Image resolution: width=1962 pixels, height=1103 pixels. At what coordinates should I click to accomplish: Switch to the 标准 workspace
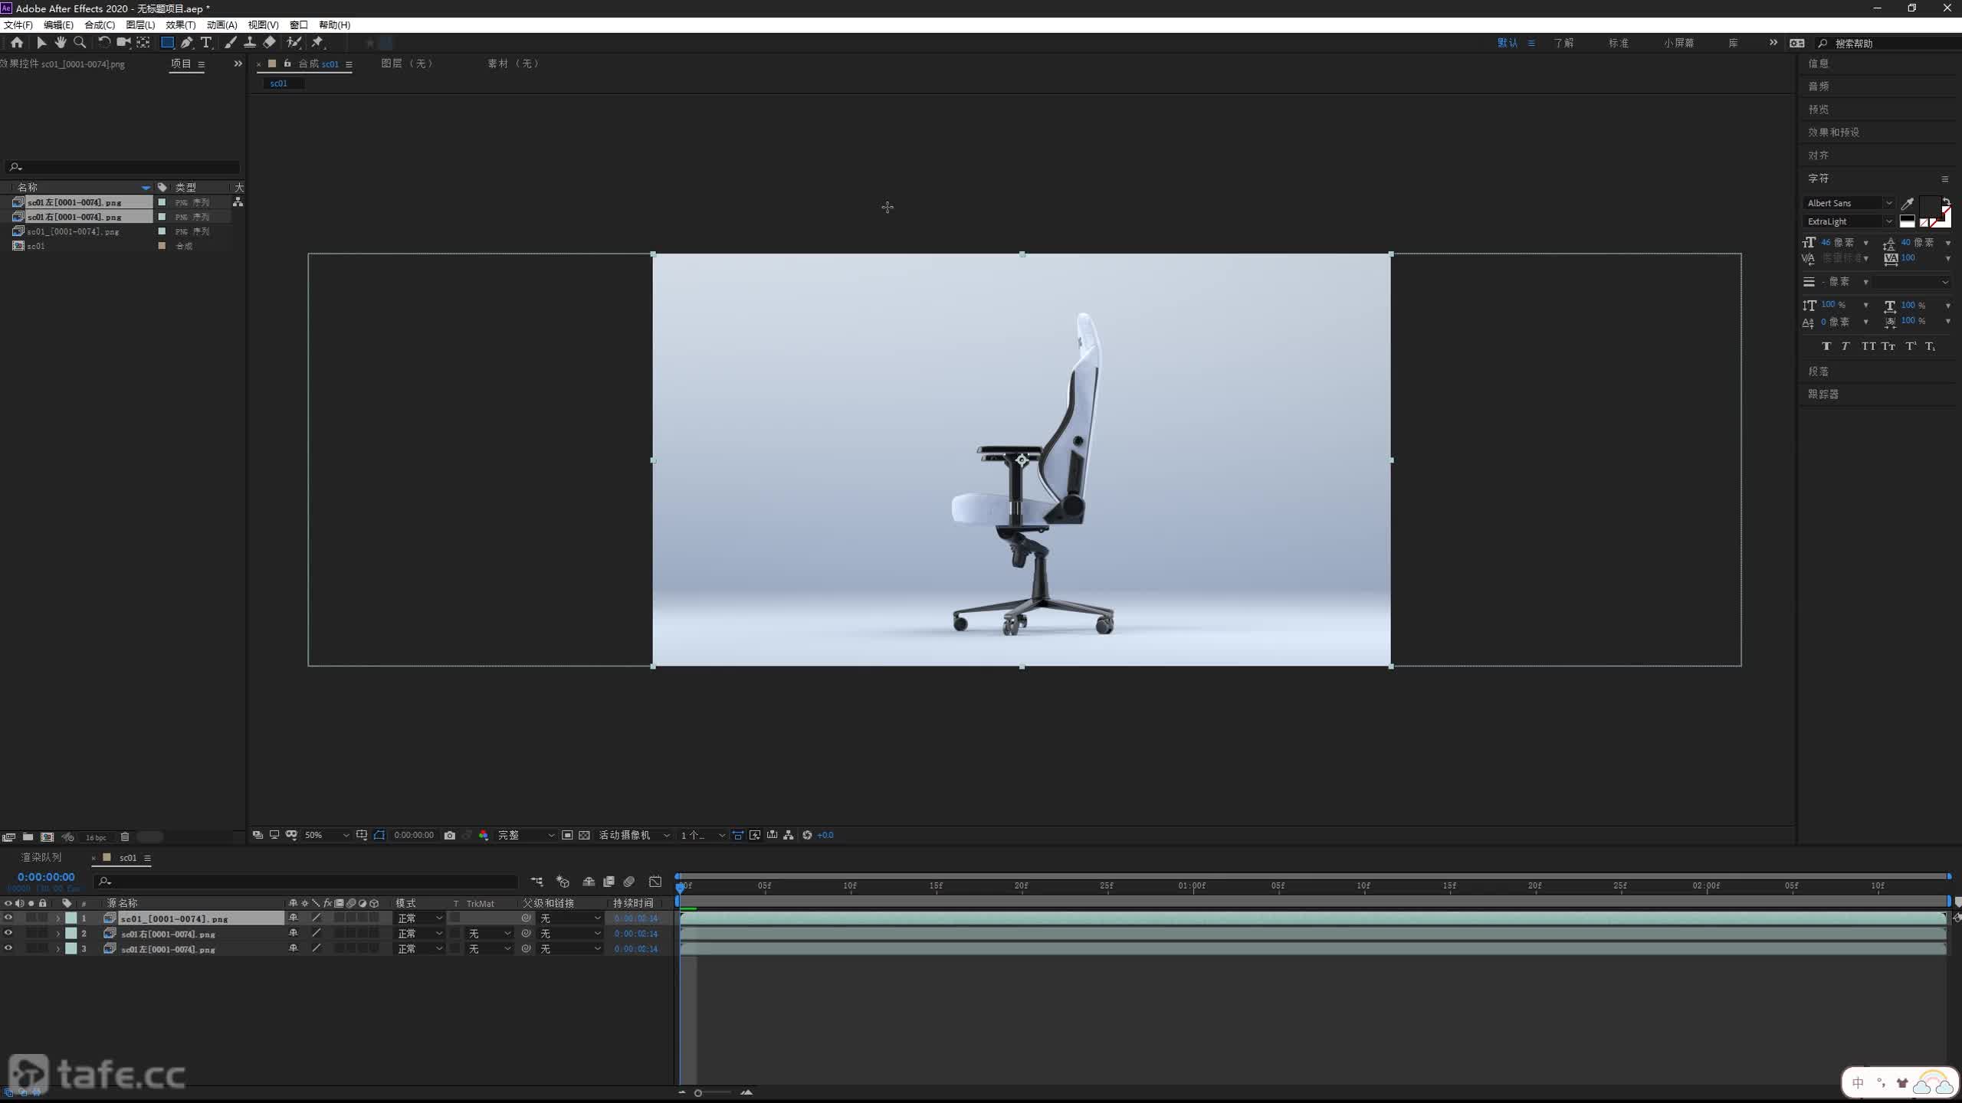click(x=1619, y=43)
